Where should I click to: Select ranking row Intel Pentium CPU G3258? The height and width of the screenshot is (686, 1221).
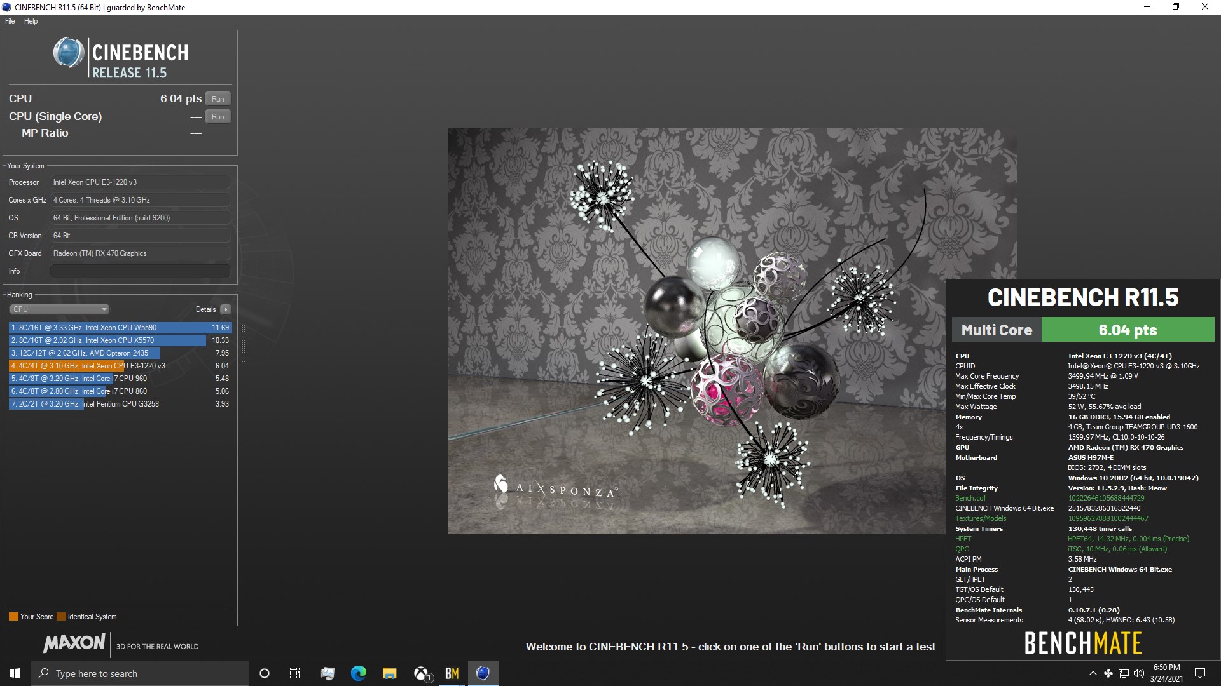[120, 404]
